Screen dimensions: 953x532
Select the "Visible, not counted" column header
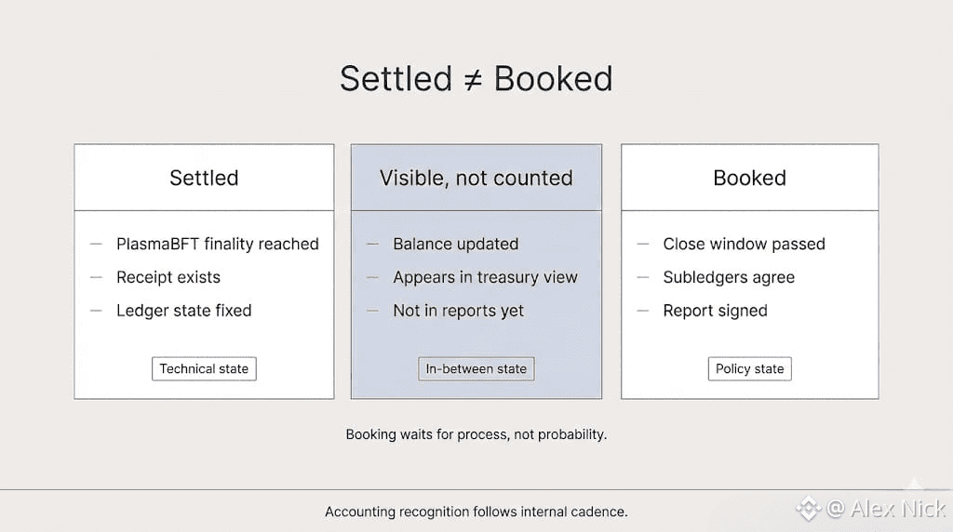(x=476, y=178)
